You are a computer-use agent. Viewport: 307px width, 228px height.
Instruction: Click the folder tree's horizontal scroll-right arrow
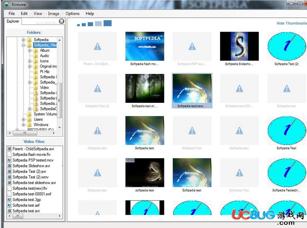click(x=54, y=133)
